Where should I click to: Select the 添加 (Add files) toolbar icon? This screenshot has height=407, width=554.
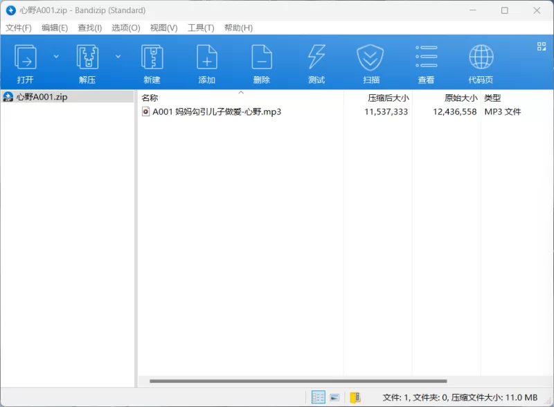206,57
